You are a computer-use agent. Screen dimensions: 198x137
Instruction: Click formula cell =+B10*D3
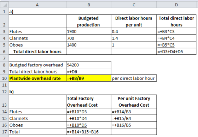pyautogui.click(x=89, y=112)
